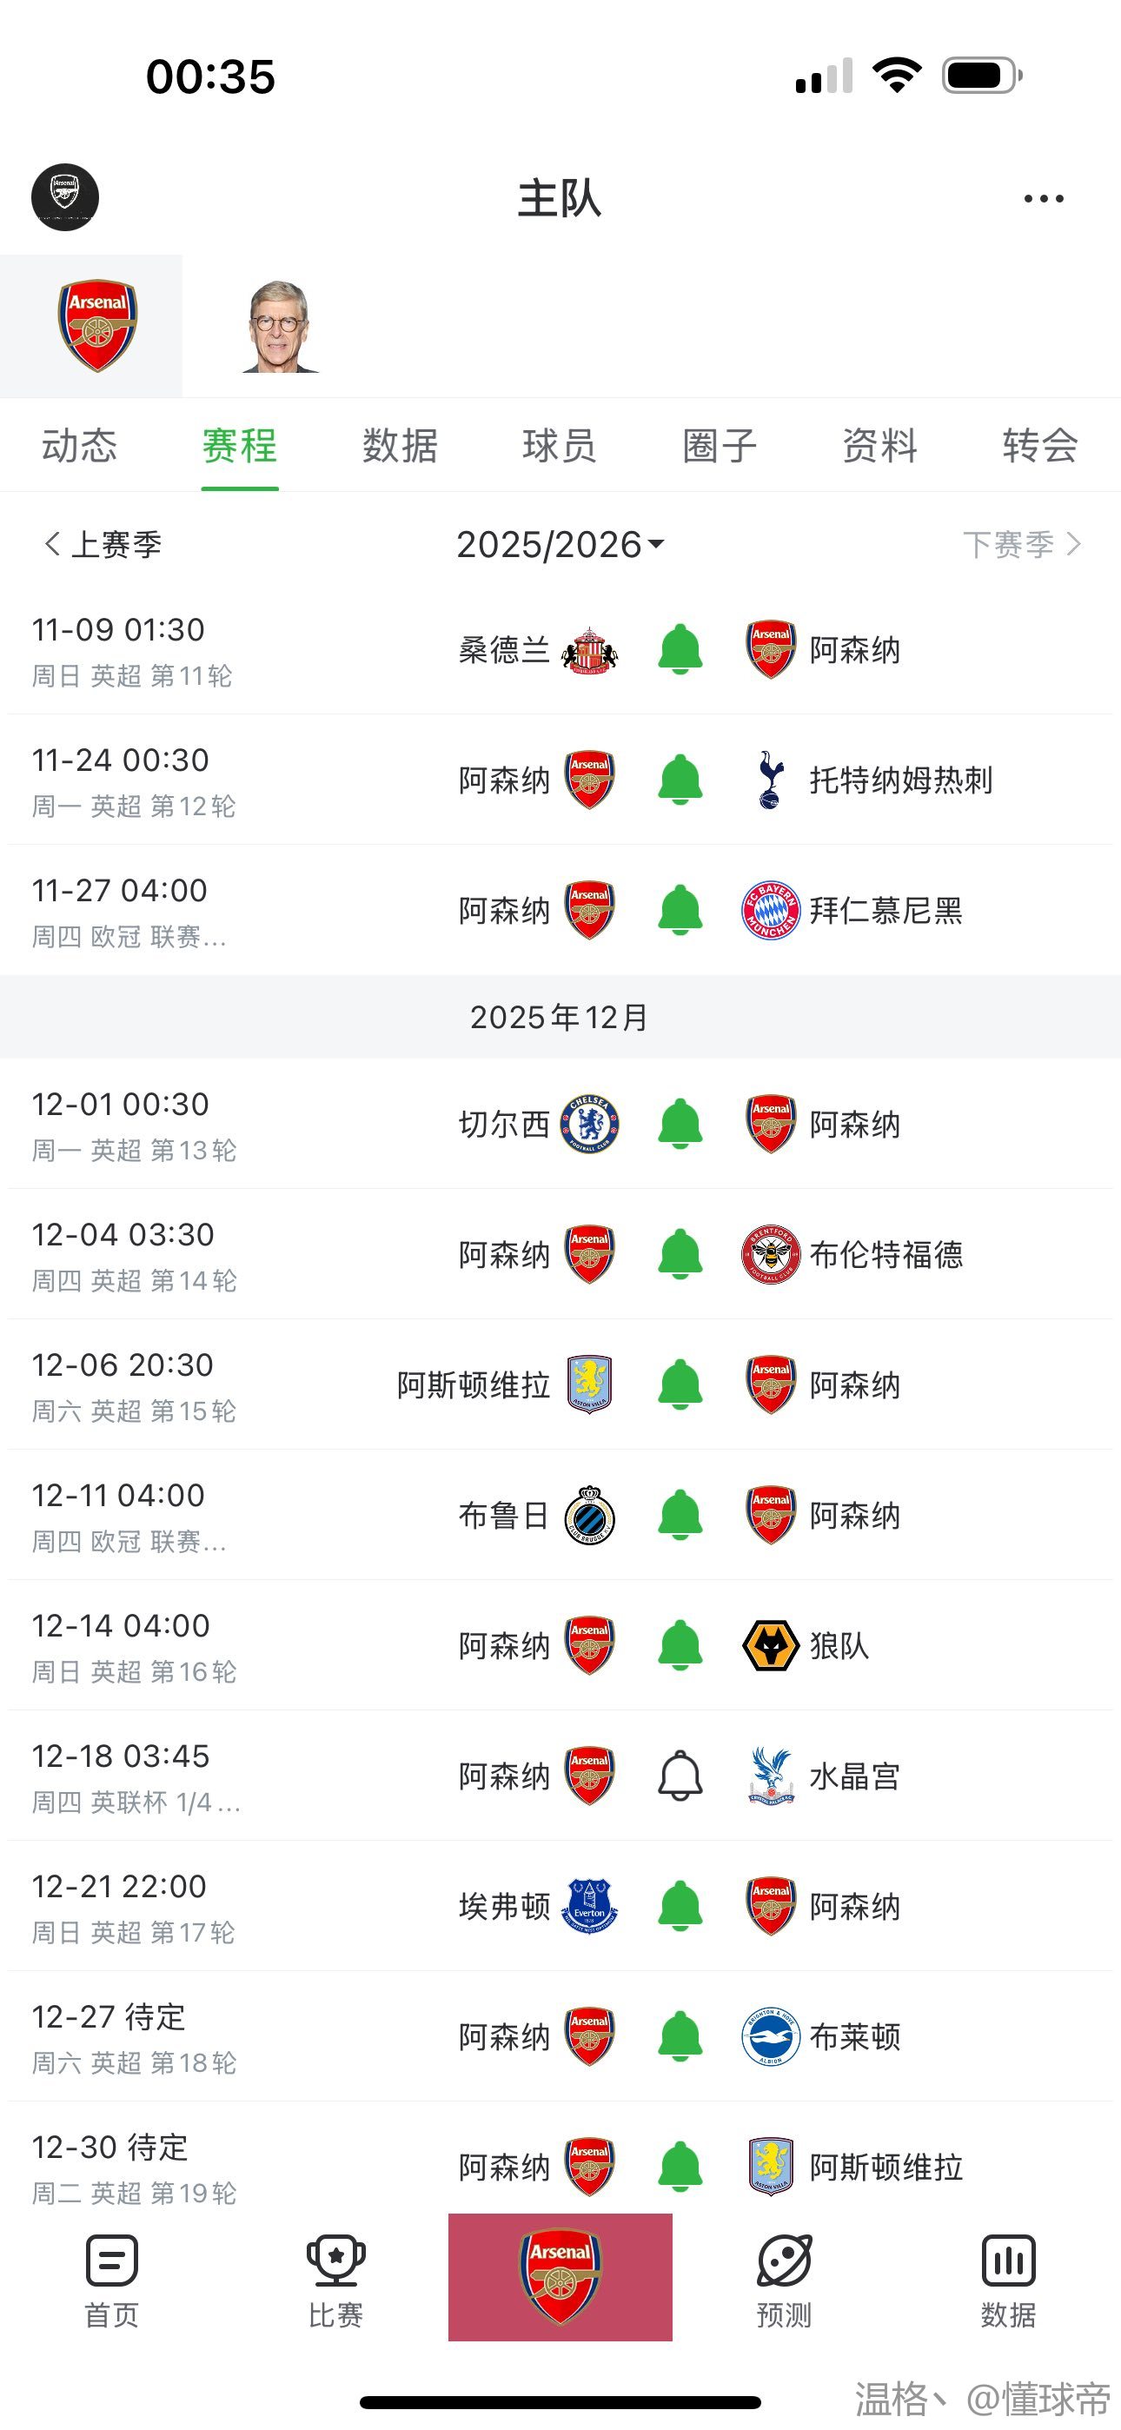Switch to the 球员 tab
1121x2430 pixels.
(x=560, y=445)
